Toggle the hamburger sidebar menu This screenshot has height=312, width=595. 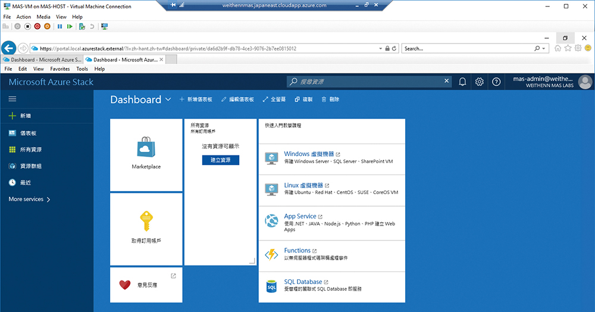tap(12, 99)
